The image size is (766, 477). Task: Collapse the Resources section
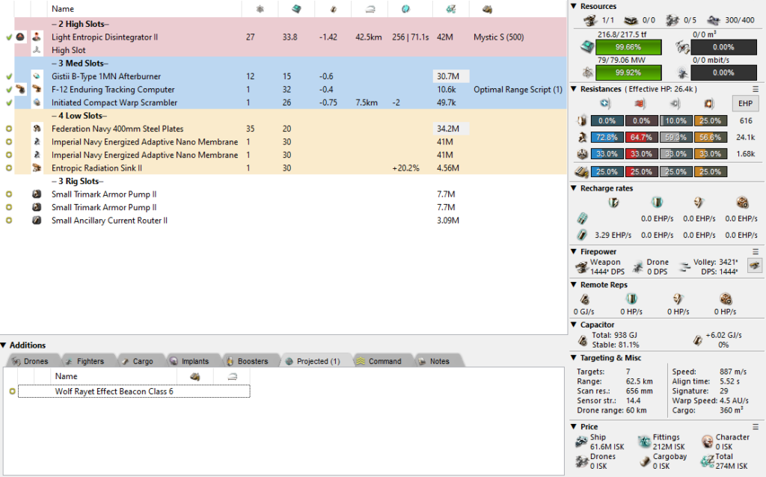pyautogui.click(x=574, y=7)
